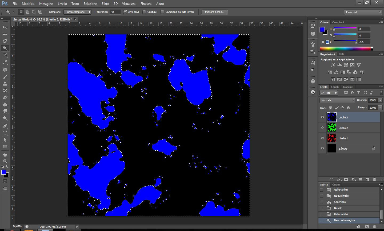This screenshot has height=231, width=384.
Task: Add a Hue/Saturation adjustment
Action: click(x=330, y=72)
